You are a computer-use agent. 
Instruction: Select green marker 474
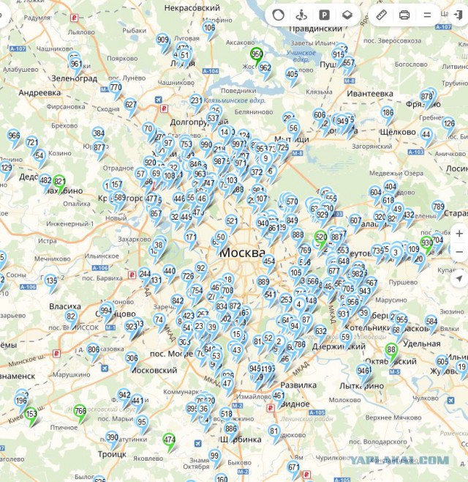[169, 440]
